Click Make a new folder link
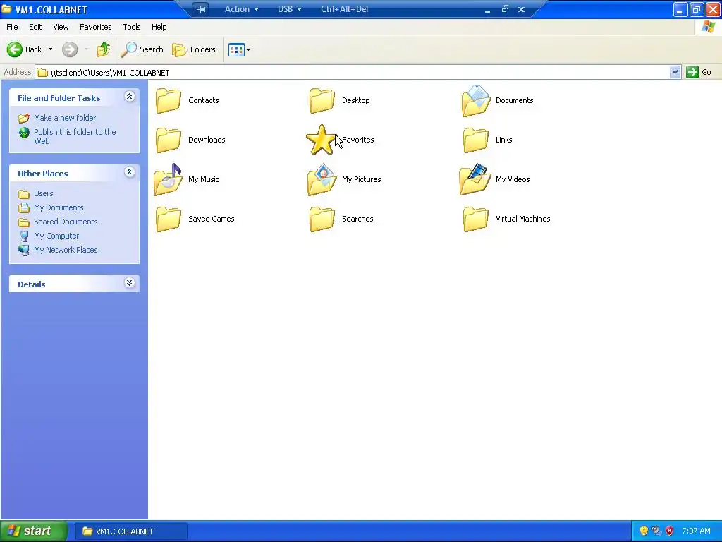722x542 pixels. point(65,118)
